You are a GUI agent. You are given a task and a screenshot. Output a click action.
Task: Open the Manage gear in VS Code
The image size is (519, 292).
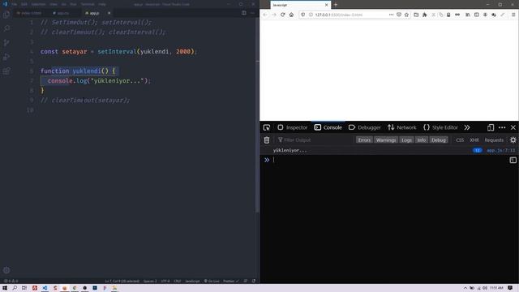point(6,270)
